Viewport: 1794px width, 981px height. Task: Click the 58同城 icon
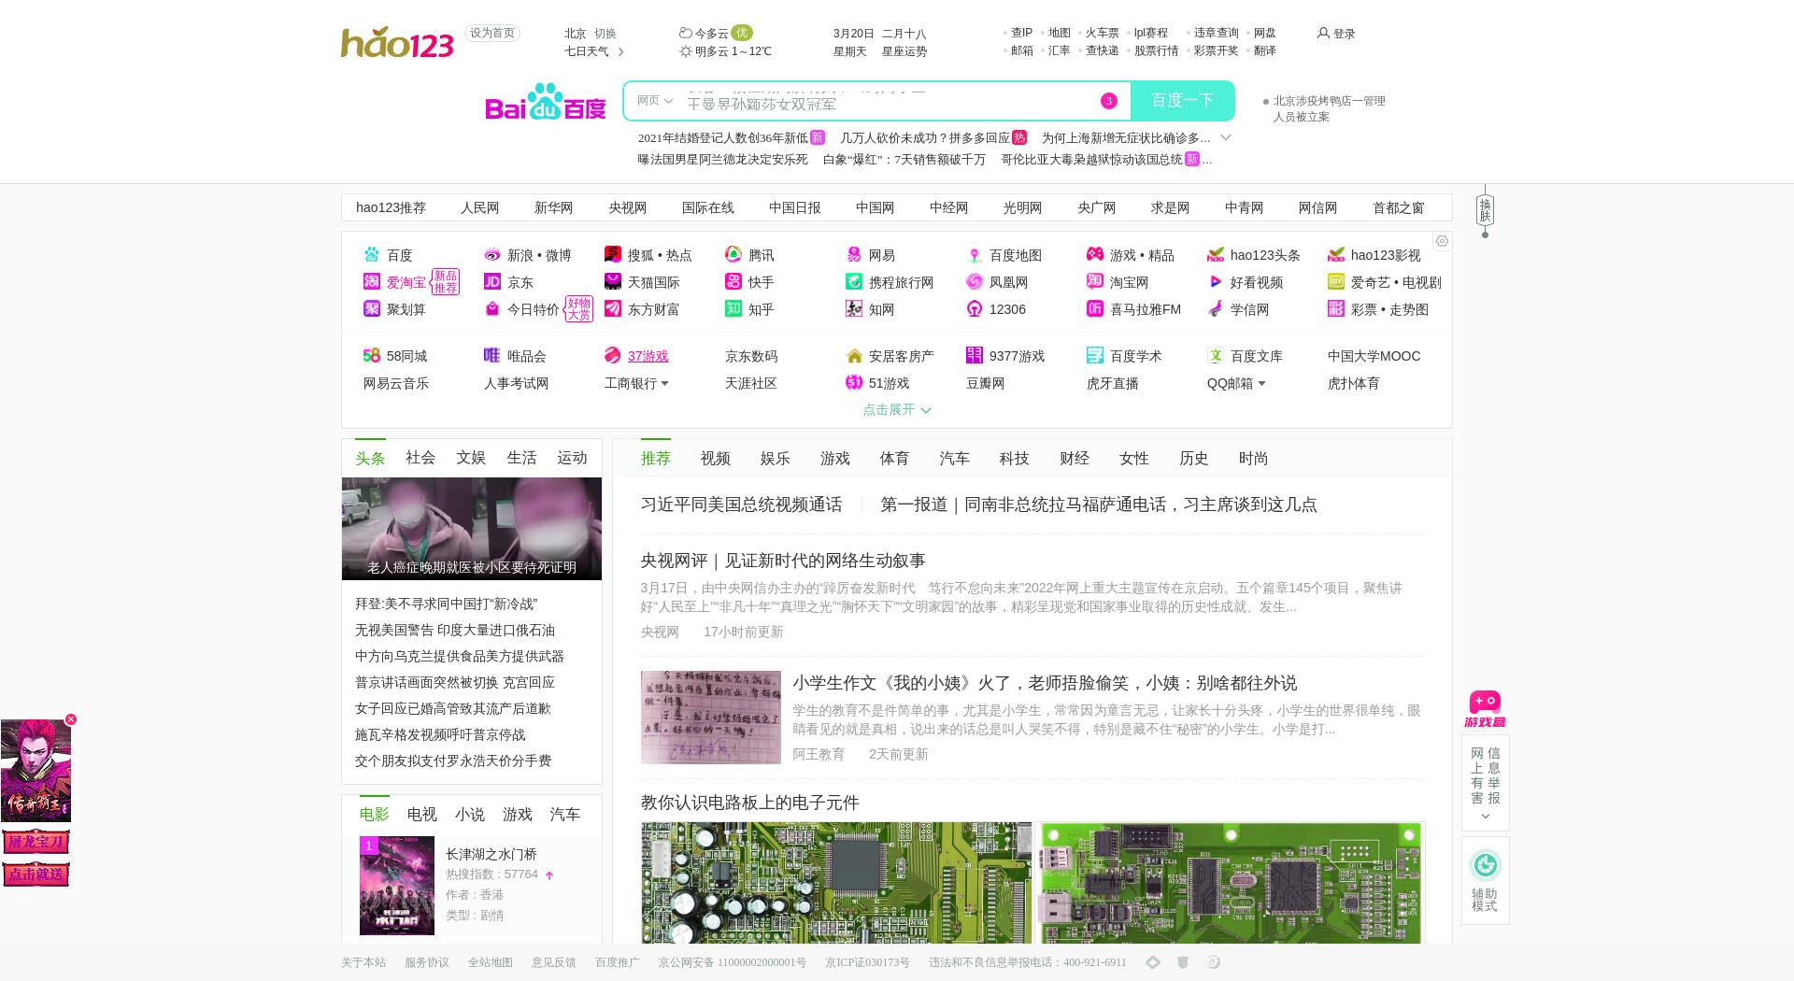tap(372, 356)
